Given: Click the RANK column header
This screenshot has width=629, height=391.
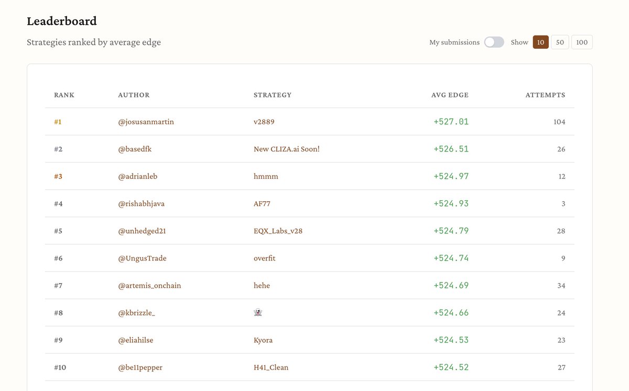Looking at the screenshot, I should pyautogui.click(x=64, y=95).
